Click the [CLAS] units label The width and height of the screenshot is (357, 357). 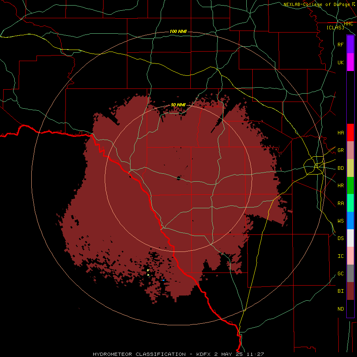[x=335, y=27]
